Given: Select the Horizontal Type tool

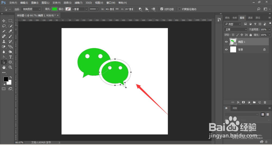Looking at the screenshot, I should click(10, 57).
